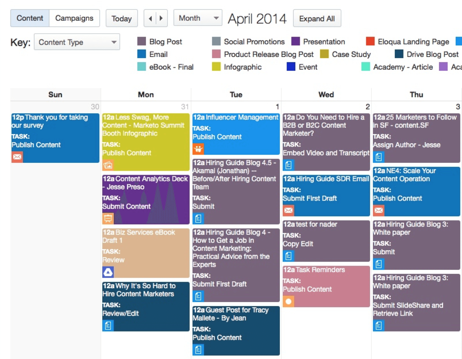The width and height of the screenshot is (462, 359).
Task: Click the envelope icon on Hiring Guide SDR Email card
Action: (x=288, y=210)
